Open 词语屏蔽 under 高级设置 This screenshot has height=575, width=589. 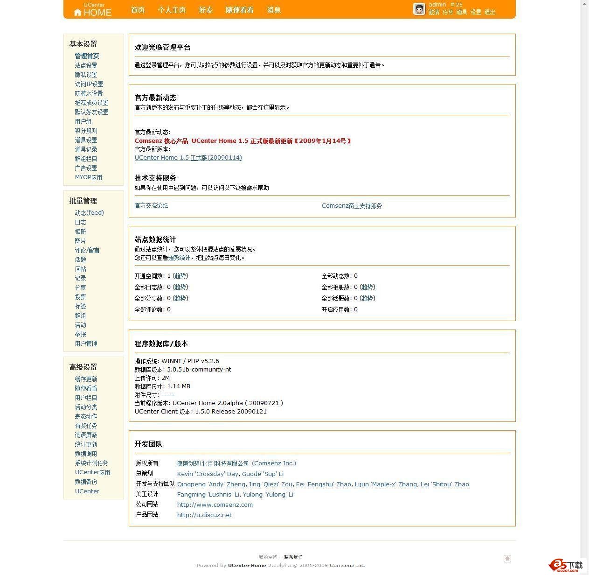click(86, 435)
